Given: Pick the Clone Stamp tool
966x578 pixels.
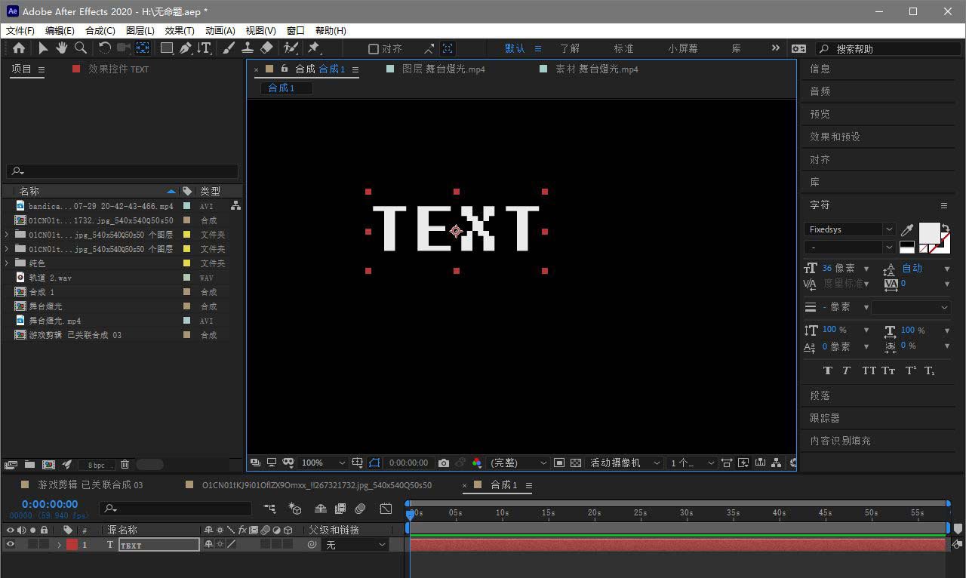Looking at the screenshot, I should point(248,48).
